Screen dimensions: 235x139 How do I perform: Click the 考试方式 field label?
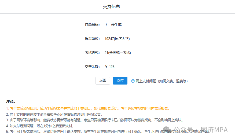click(x=92, y=53)
